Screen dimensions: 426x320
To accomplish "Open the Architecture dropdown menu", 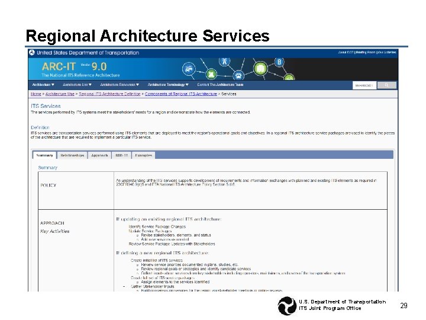I will 43,85.
